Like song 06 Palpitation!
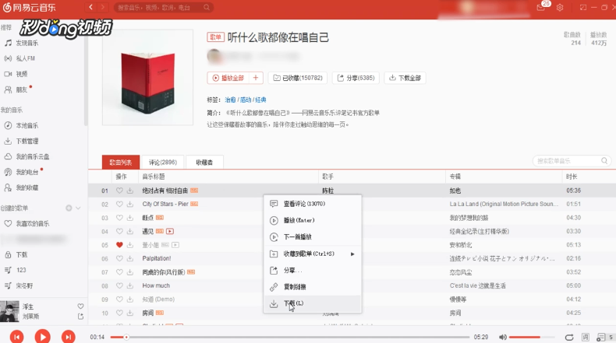616x343 pixels. [119, 259]
